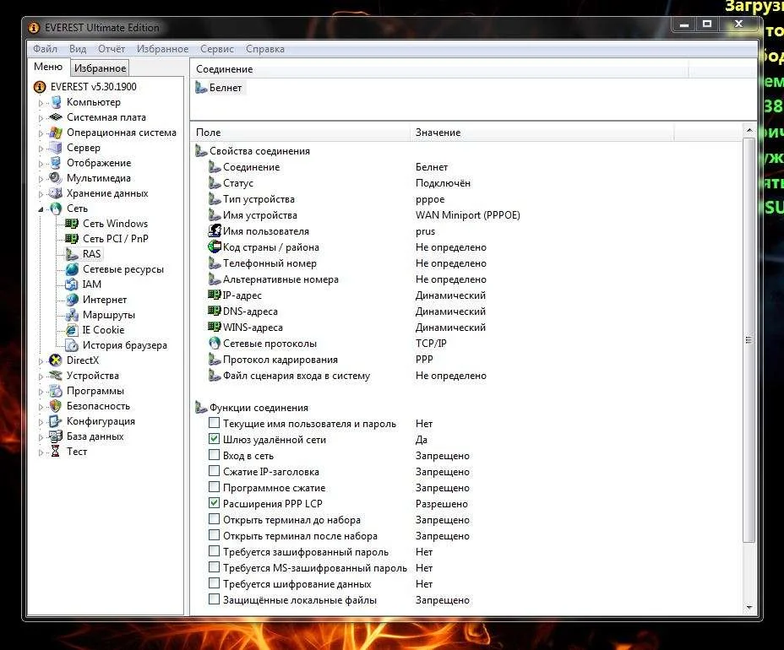
Task: Click the Белнет connection icon
Action: 201,88
